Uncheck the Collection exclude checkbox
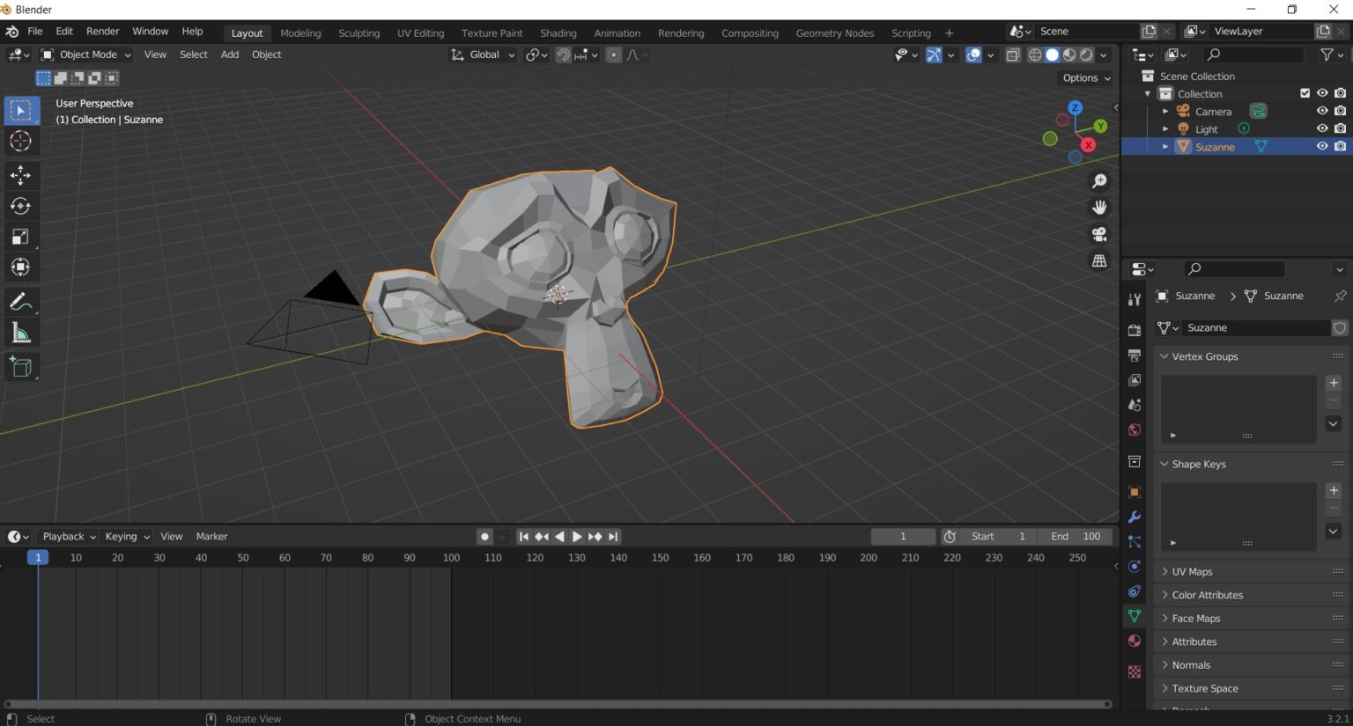This screenshot has width=1353, height=726. click(x=1305, y=93)
